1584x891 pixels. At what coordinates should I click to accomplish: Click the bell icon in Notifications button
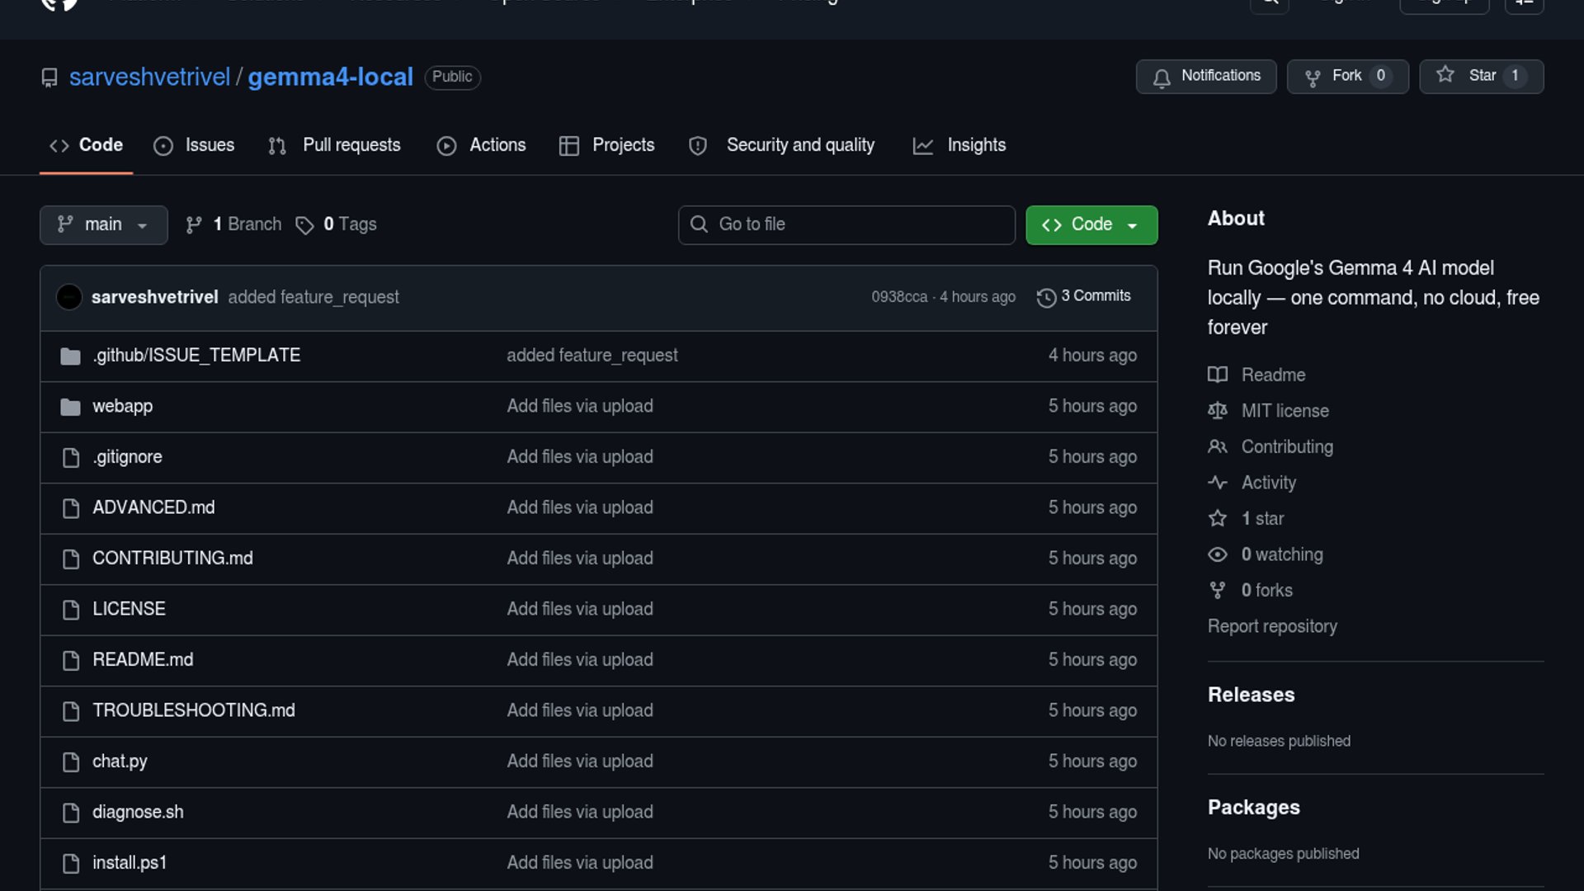1162,78
